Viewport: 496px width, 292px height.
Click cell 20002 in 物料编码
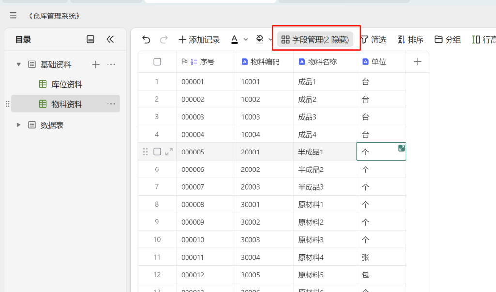point(265,169)
